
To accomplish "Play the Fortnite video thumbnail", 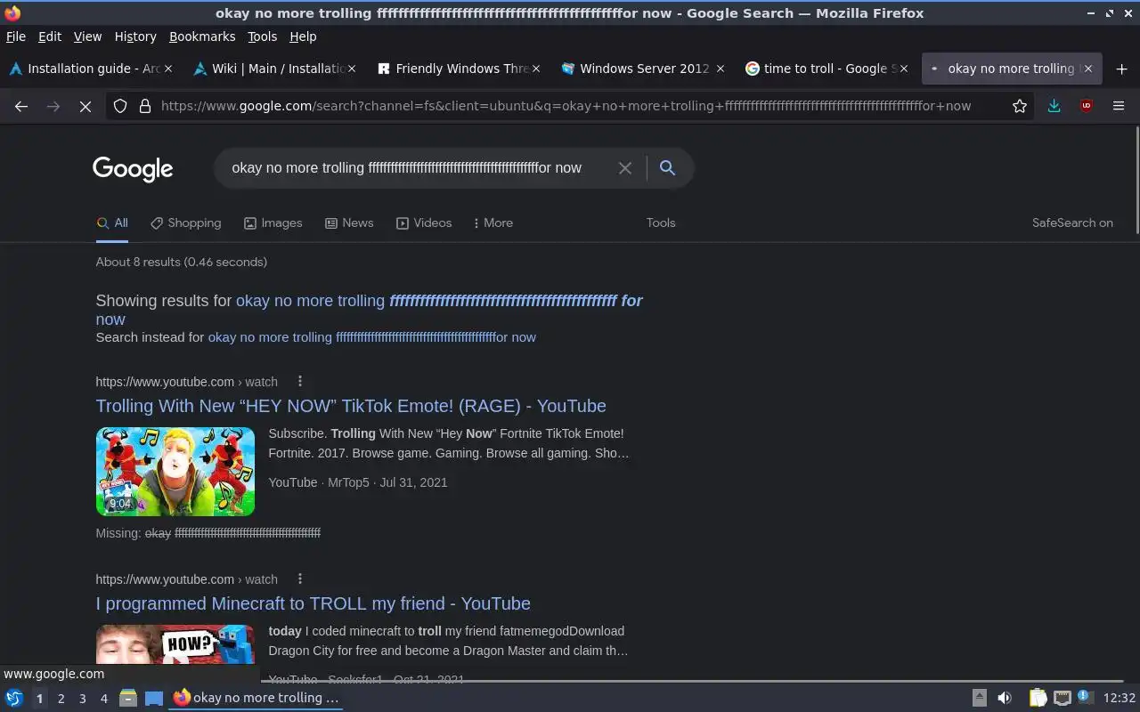I will pyautogui.click(x=175, y=472).
